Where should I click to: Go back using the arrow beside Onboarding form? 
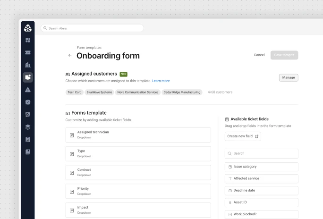[70, 55]
